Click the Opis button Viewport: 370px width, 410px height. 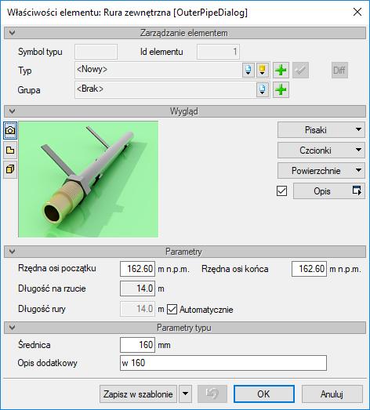(329, 190)
